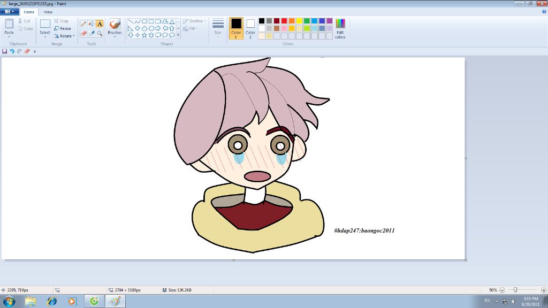Click the Cut button

(24, 21)
